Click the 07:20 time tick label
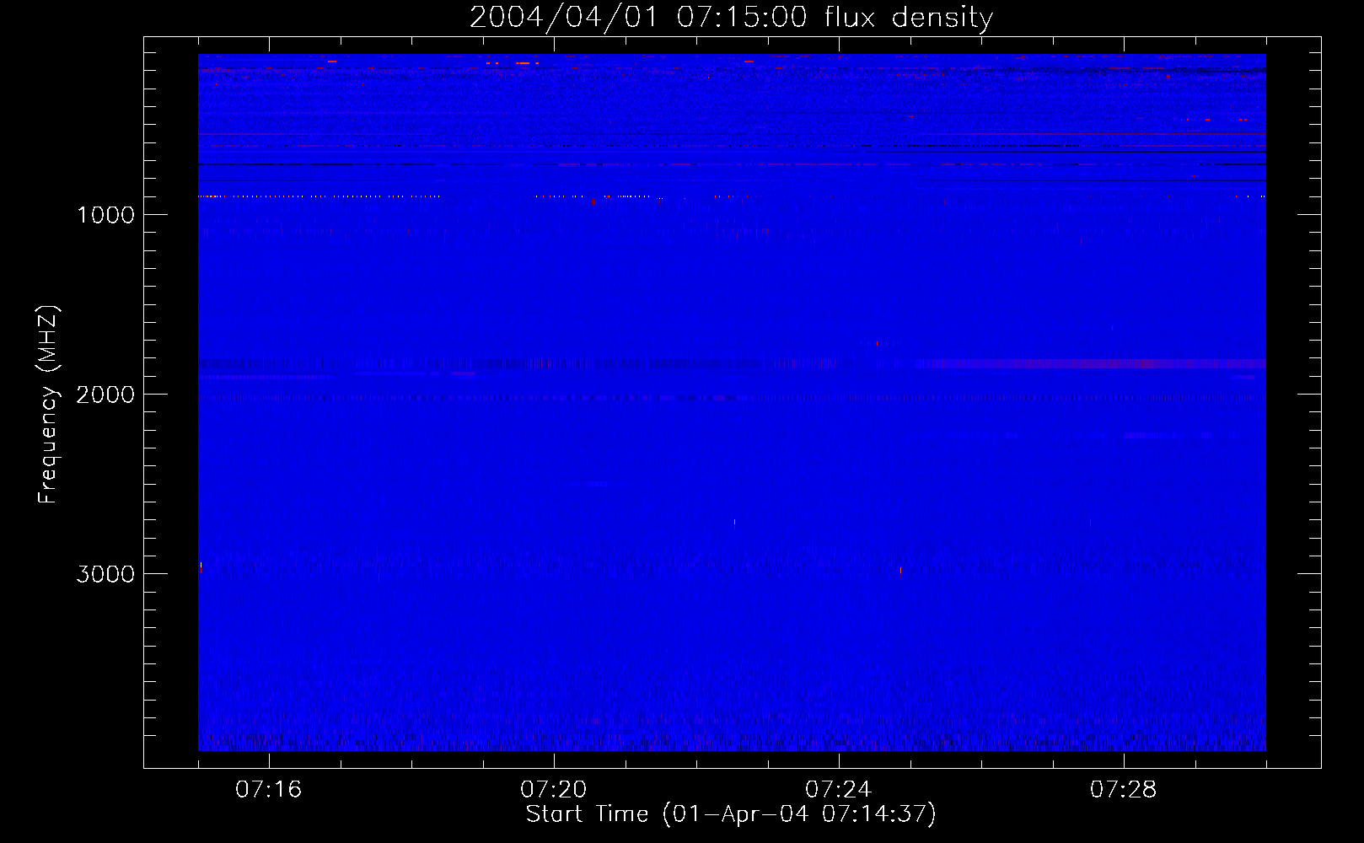 pyautogui.click(x=553, y=790)
